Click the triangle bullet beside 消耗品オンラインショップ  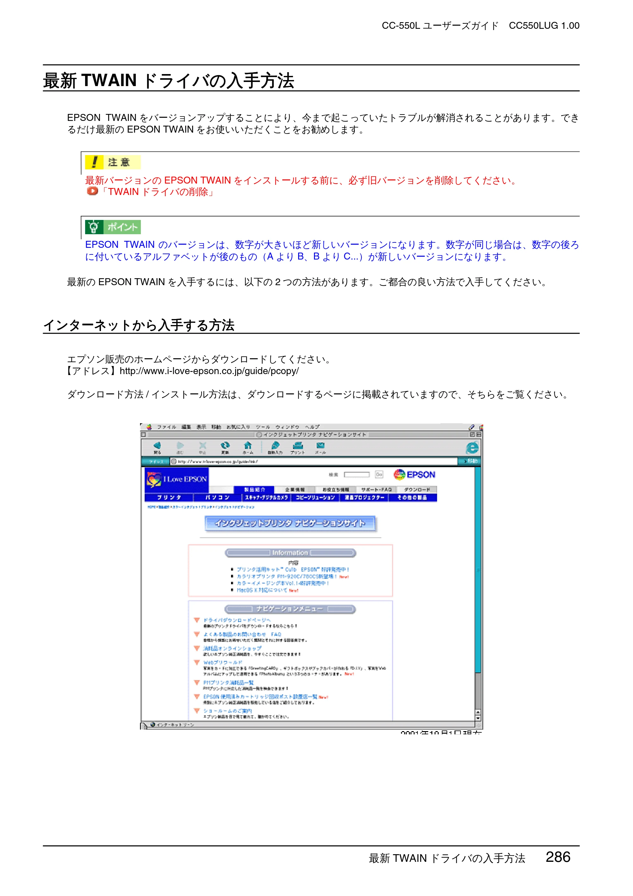coord(197,648)
